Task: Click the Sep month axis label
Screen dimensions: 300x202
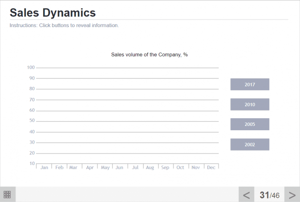Action: click(165, 168)
